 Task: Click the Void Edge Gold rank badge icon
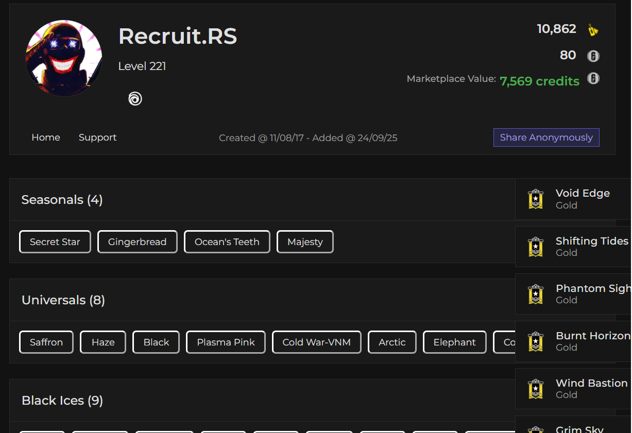pyautogui.click(x=536, y=199)
